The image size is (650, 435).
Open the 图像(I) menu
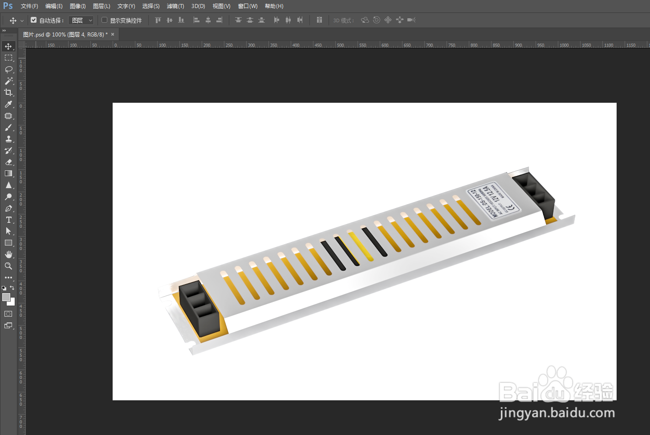point(78,6)
